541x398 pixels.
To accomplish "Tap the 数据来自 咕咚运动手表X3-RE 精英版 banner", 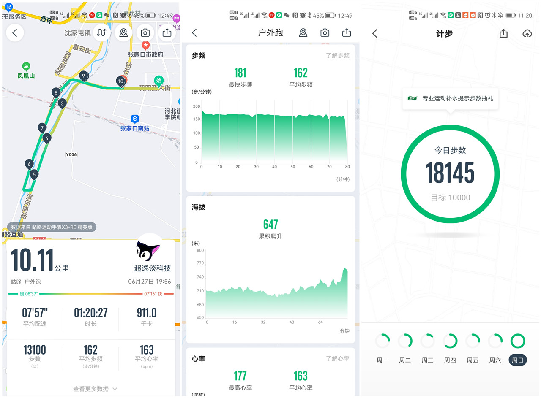I will [x=52, y=227].
